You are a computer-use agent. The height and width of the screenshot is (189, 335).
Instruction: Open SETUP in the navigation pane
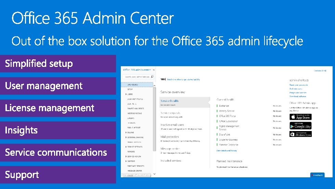click(130, 90)
